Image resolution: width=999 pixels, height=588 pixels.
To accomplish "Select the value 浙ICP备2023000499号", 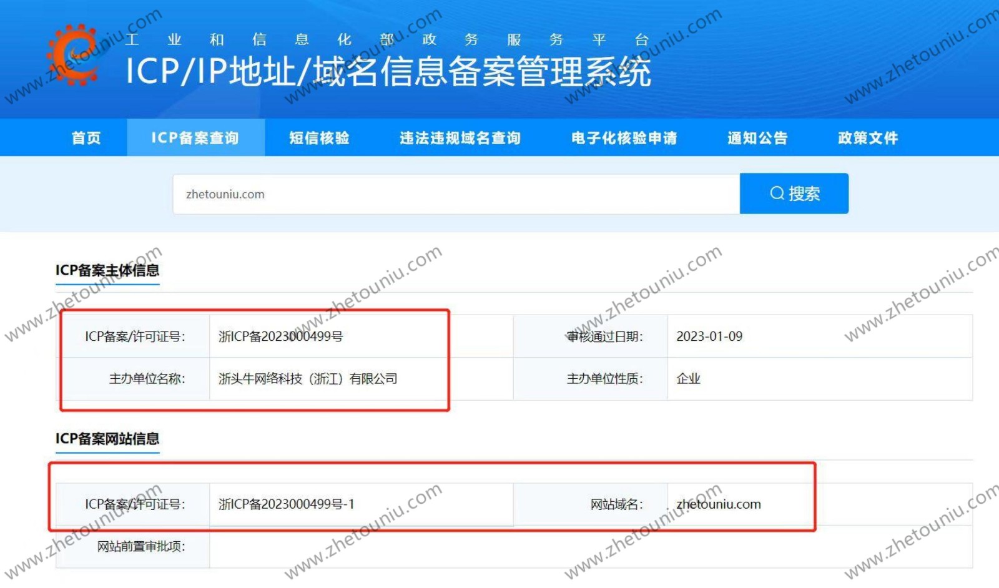I will click(281, 336).
